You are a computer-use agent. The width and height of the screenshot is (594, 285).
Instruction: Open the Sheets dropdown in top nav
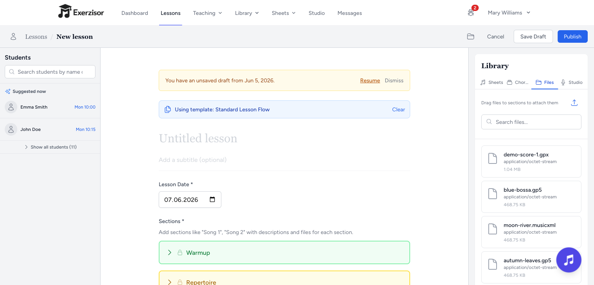(283, 13)
